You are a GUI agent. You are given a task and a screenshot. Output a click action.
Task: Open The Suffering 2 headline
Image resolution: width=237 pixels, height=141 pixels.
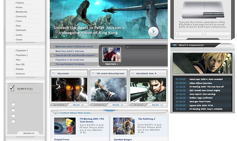click(x=147, y=119)
